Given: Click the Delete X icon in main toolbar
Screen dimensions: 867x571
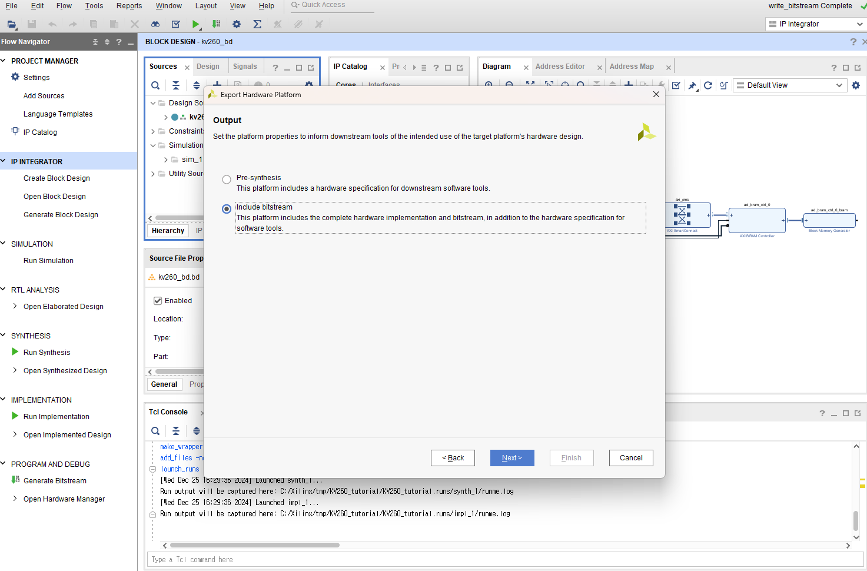Looking at the screenshot, I should tap(135, 24).
